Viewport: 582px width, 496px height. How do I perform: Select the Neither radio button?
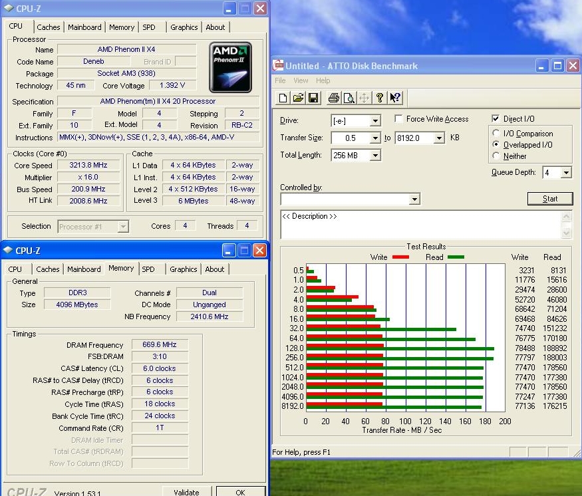pyautogui.click(x=496, y=156)
